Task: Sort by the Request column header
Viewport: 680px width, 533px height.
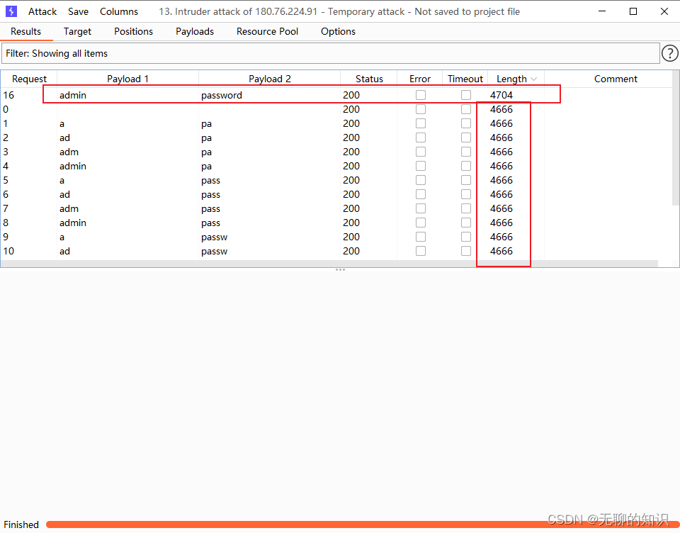Action: point(29,79)
